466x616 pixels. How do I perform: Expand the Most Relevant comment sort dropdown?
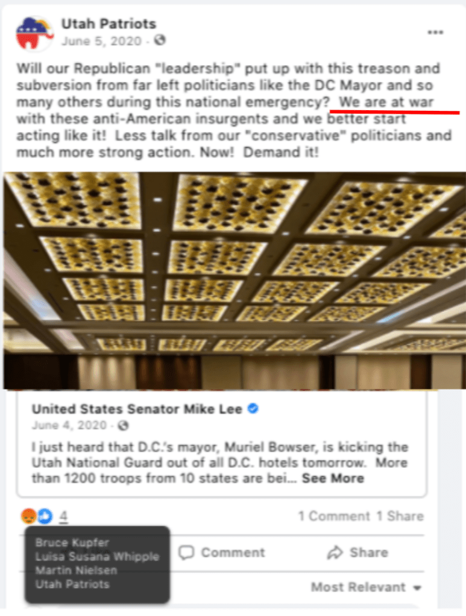coord(366,587)
